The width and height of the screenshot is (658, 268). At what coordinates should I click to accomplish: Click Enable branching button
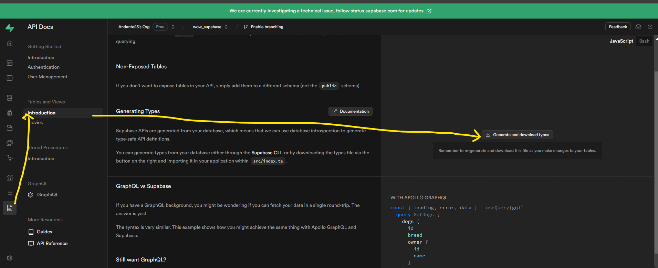[263, 27]
